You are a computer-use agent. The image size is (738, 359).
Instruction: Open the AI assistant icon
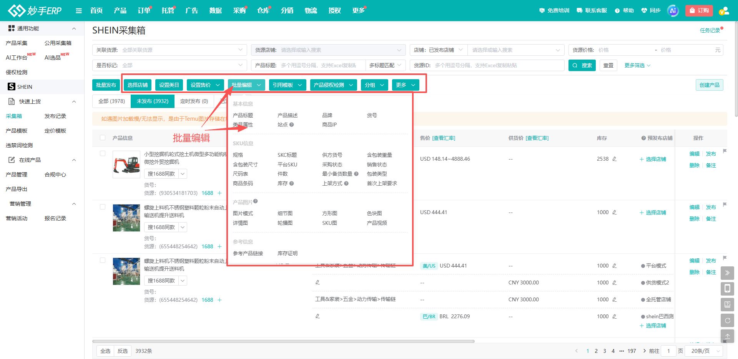(673, 11)
